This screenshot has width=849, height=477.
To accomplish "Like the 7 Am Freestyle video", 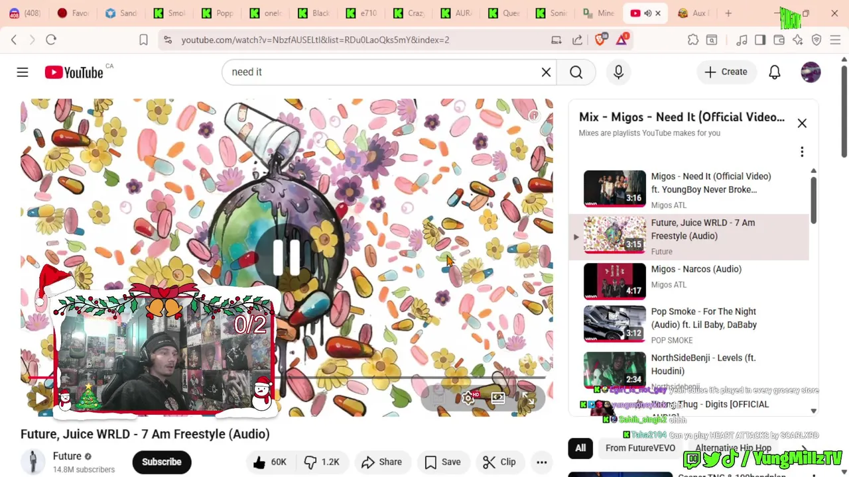I will (x=269, y=462).
